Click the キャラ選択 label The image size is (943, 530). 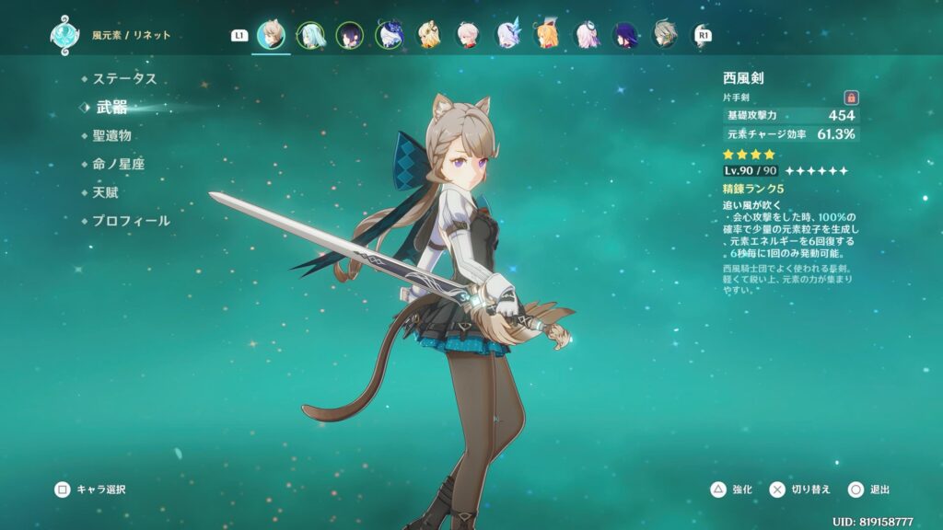pos(101,490)
